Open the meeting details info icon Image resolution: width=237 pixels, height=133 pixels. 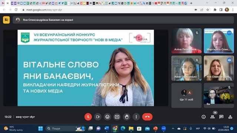pos(204,117)
